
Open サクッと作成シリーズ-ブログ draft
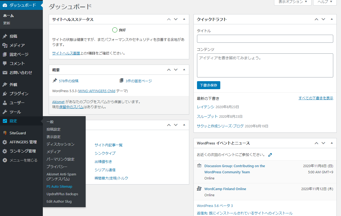(x=220, y=126)
